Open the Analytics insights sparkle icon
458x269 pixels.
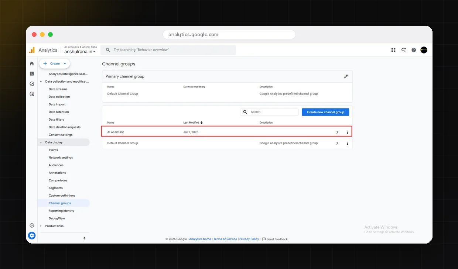pyautogui.click(x=404, y=50)
